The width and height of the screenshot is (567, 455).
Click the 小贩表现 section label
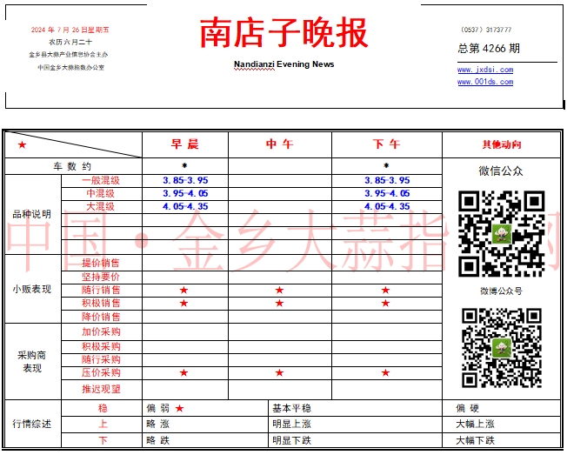click(x=32, y=289)
